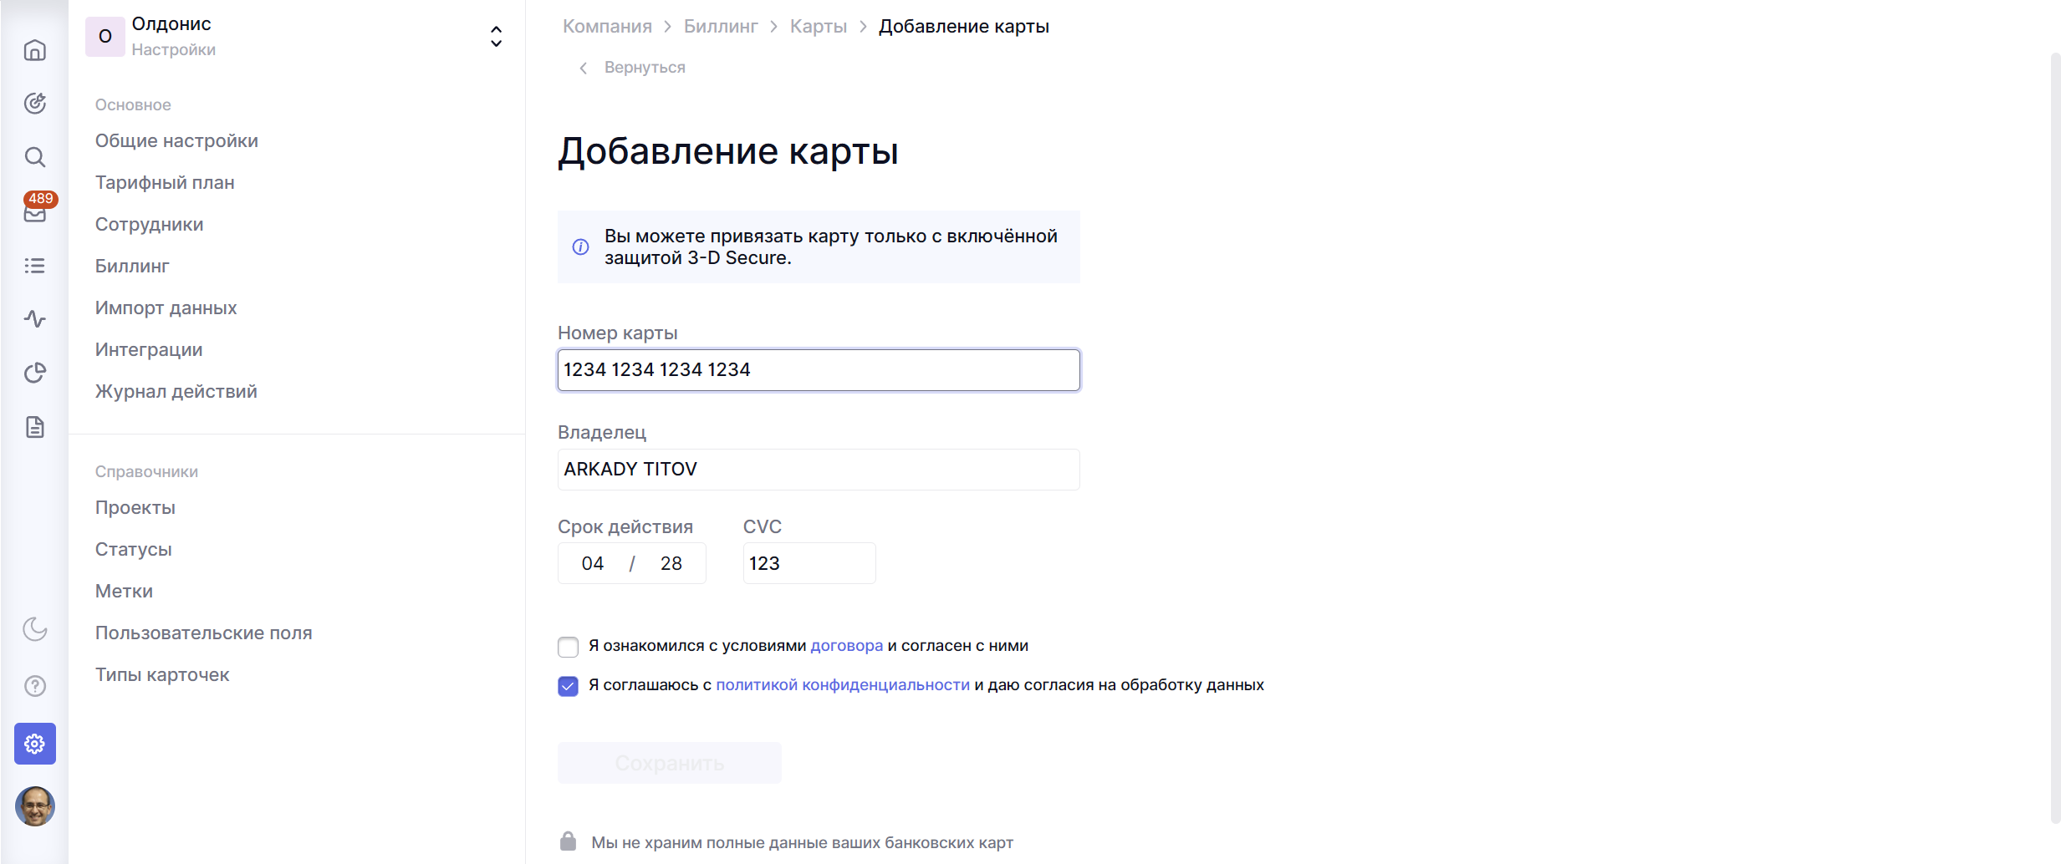The width and height of the screenshot is (2061, 864).
Task: Open the user profile avatar
Action: 34,806
